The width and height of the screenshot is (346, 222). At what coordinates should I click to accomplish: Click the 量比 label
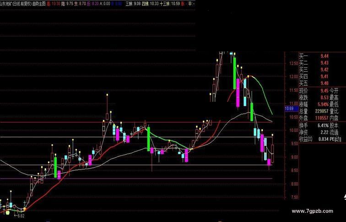pos(334,111)
